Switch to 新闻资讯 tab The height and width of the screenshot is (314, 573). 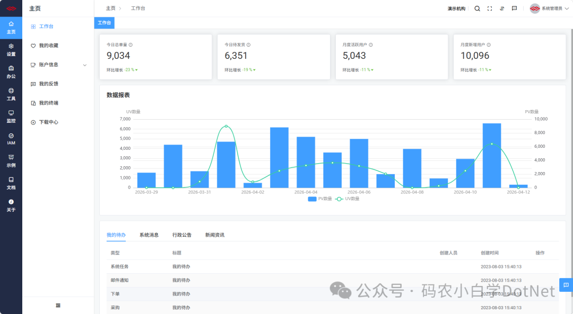[x=215, y=235]
